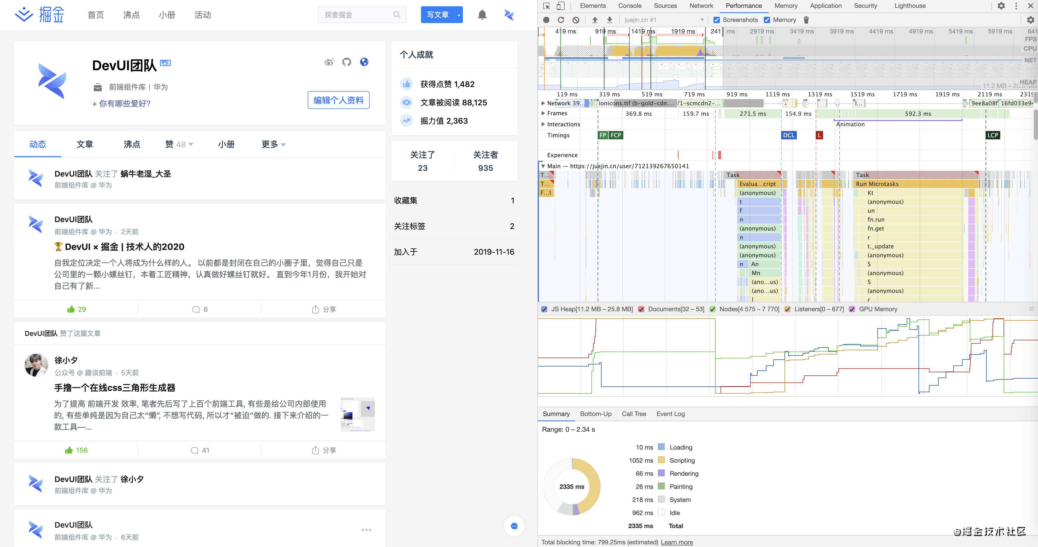Click 编辑个人资料 button
Screen dimensions: 1038x547
(x=338, y=100)
